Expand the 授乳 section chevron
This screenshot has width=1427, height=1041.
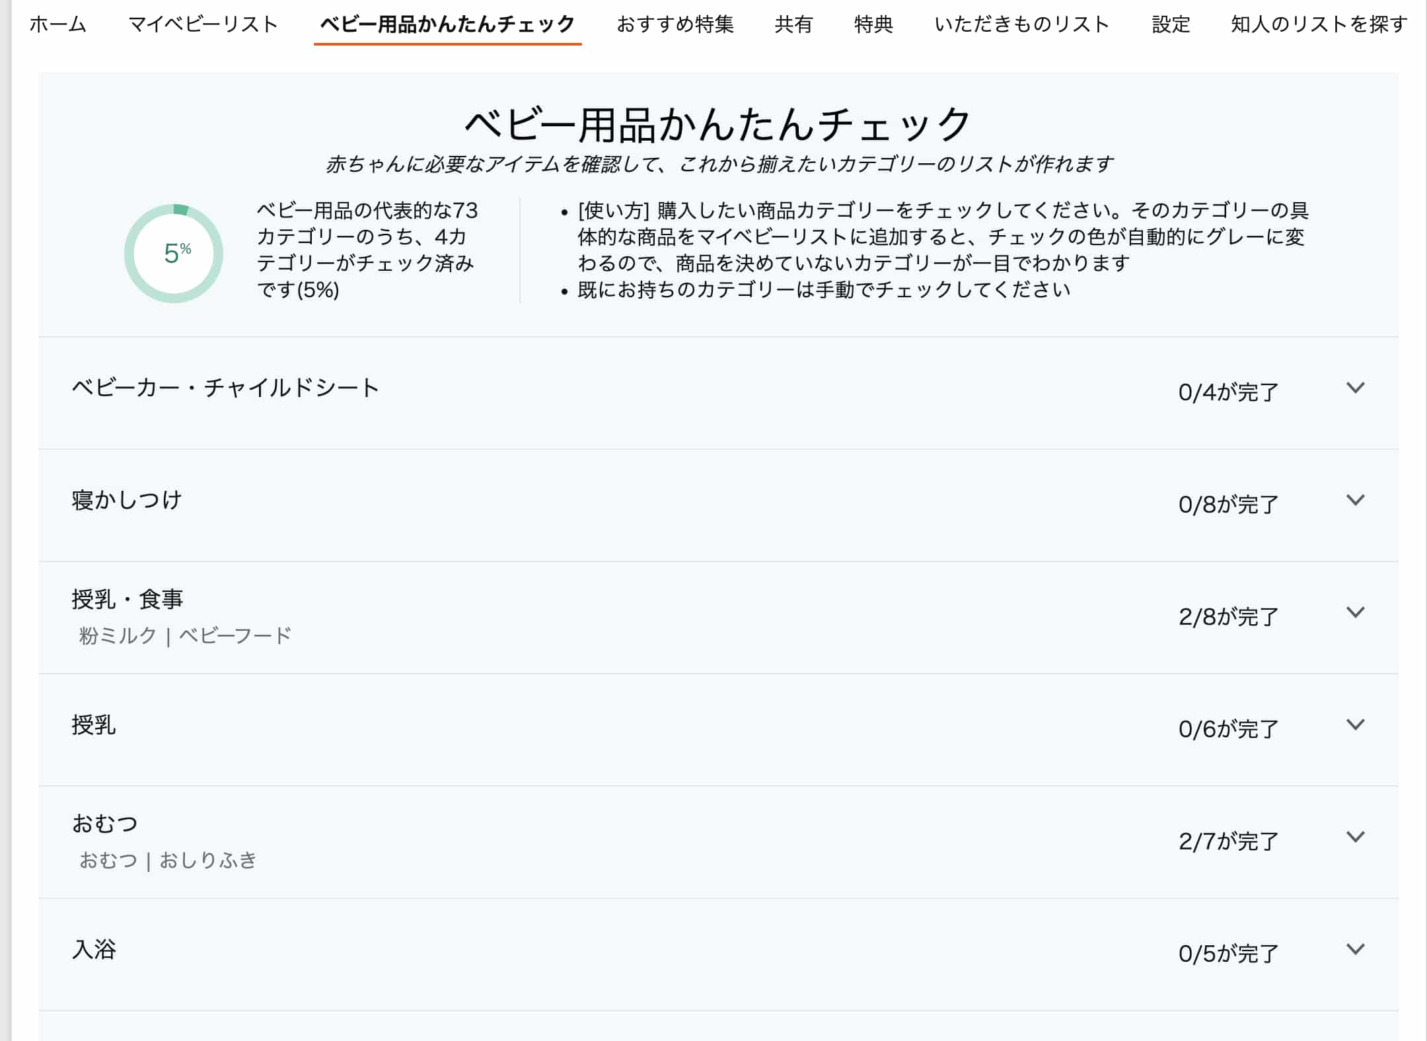point(1355,725)
